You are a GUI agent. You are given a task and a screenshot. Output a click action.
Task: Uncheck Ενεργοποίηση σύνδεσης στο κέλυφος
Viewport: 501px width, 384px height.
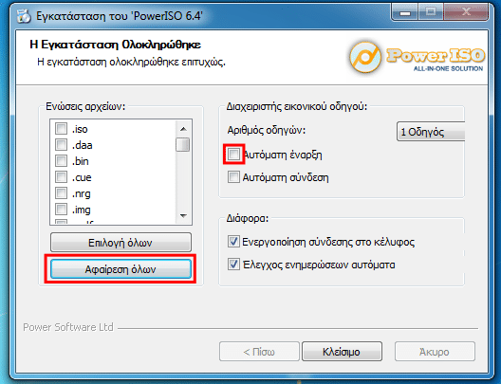pyautogui.click(x=233, y=242)
